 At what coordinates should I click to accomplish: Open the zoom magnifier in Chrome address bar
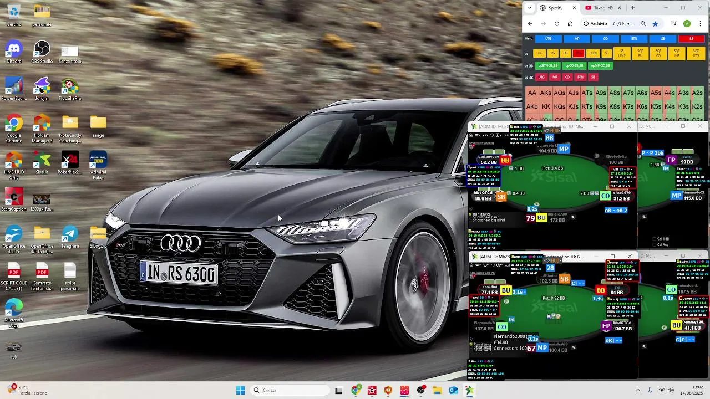(x=643, y=24)
